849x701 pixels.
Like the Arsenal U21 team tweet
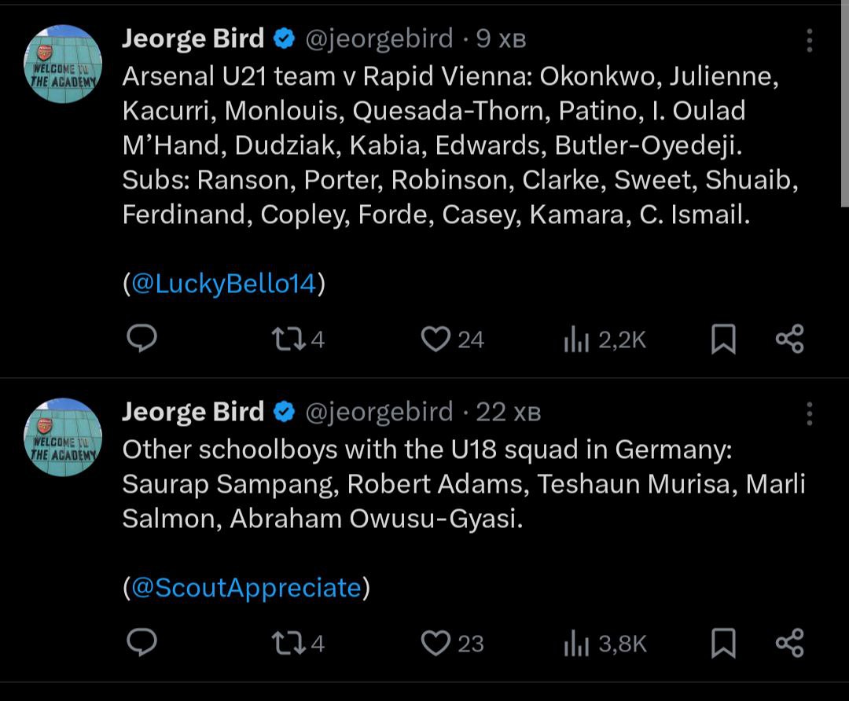click(435, 339)
